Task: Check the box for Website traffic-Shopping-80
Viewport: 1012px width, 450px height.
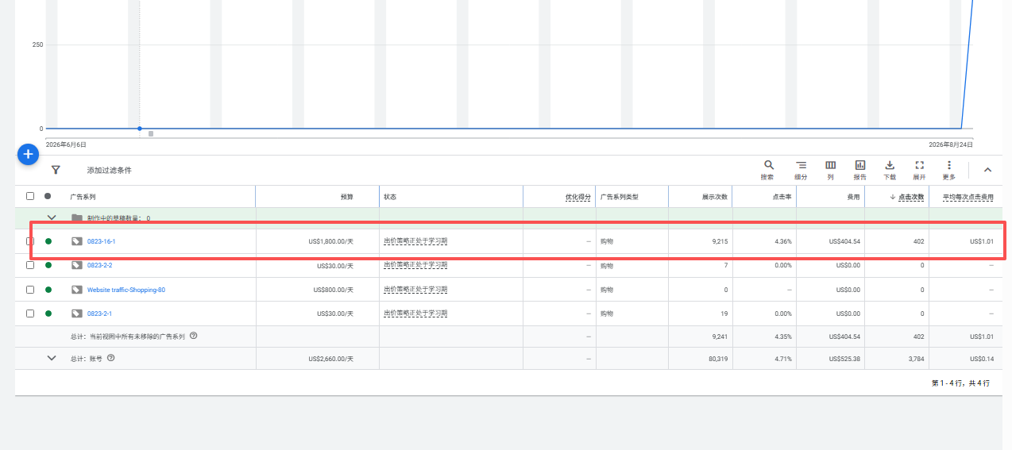Action: 30,290
